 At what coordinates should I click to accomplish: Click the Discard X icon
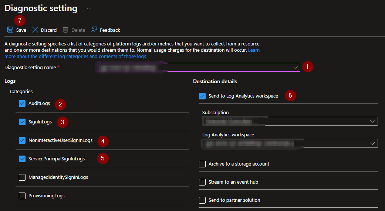[35, 30]
